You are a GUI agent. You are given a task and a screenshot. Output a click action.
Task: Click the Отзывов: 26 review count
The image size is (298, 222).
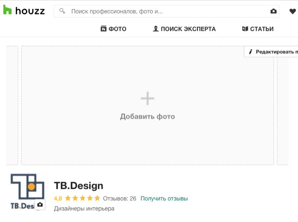coord(120,198)
